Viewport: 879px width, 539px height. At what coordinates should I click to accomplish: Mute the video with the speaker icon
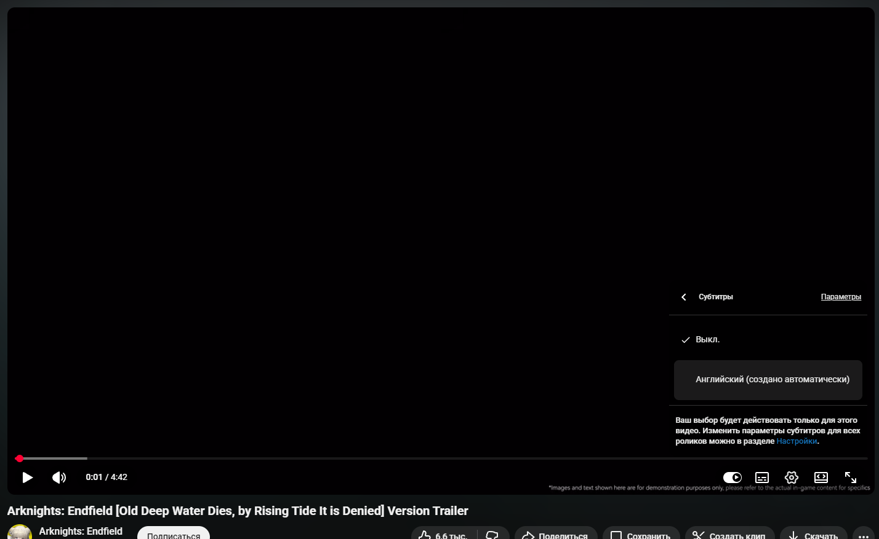click(59, 478)
